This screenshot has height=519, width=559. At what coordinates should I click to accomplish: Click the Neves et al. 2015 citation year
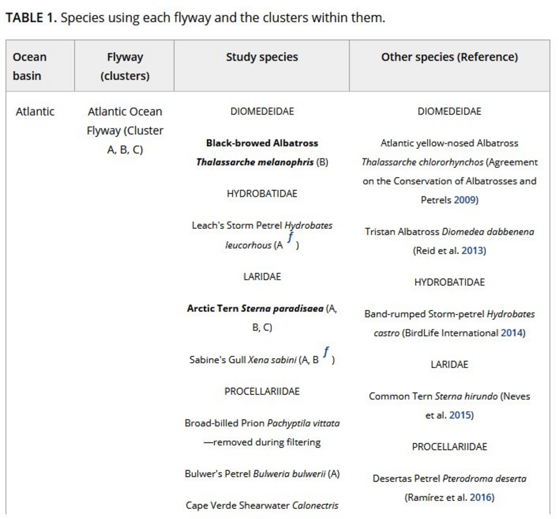(460, 415)
